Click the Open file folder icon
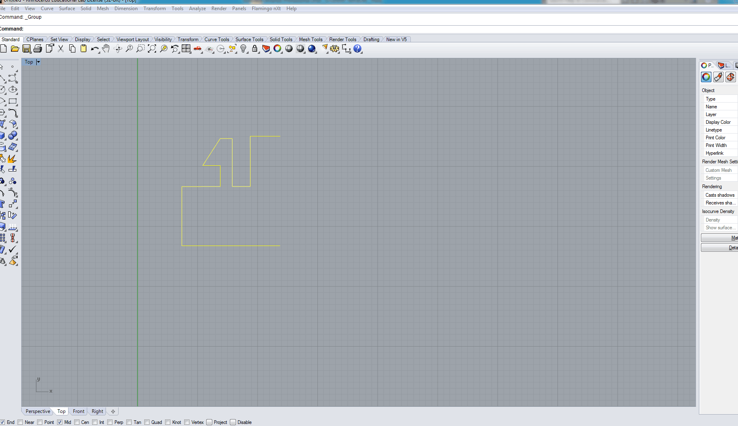Viewport: 738px width, 426px height. point(15,49)
